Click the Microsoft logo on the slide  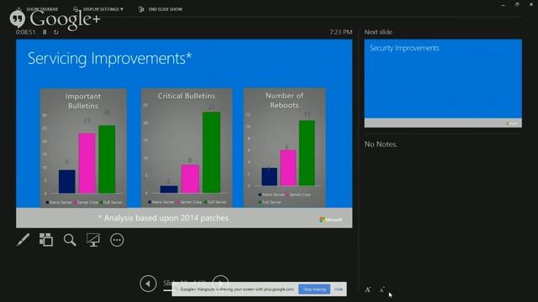click(330, 220)
